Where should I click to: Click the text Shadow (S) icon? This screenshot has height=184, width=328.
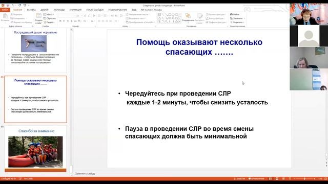click(72, 21)
